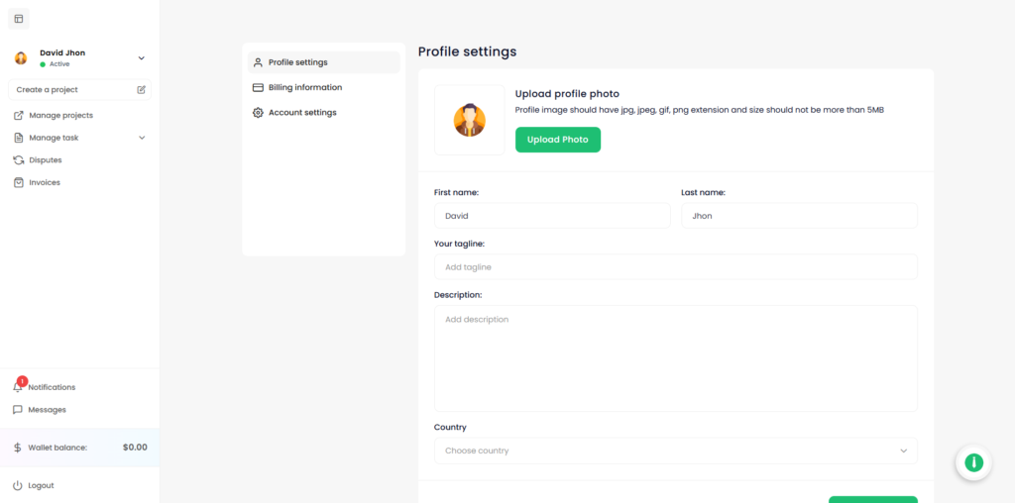Click into the Add description text area
This screenshot has width=1015, height=503.
675,357
